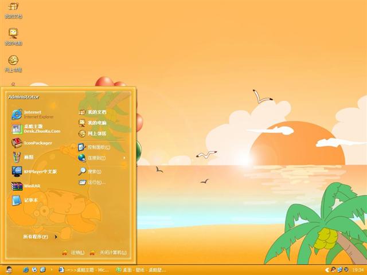The image size is (367, 275).
Task: Open 记事本 notepad in start menu
Action: pos(25,200)
